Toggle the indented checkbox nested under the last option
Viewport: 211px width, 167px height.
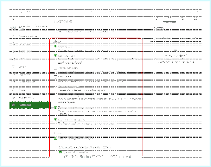(x=60, y=152)
